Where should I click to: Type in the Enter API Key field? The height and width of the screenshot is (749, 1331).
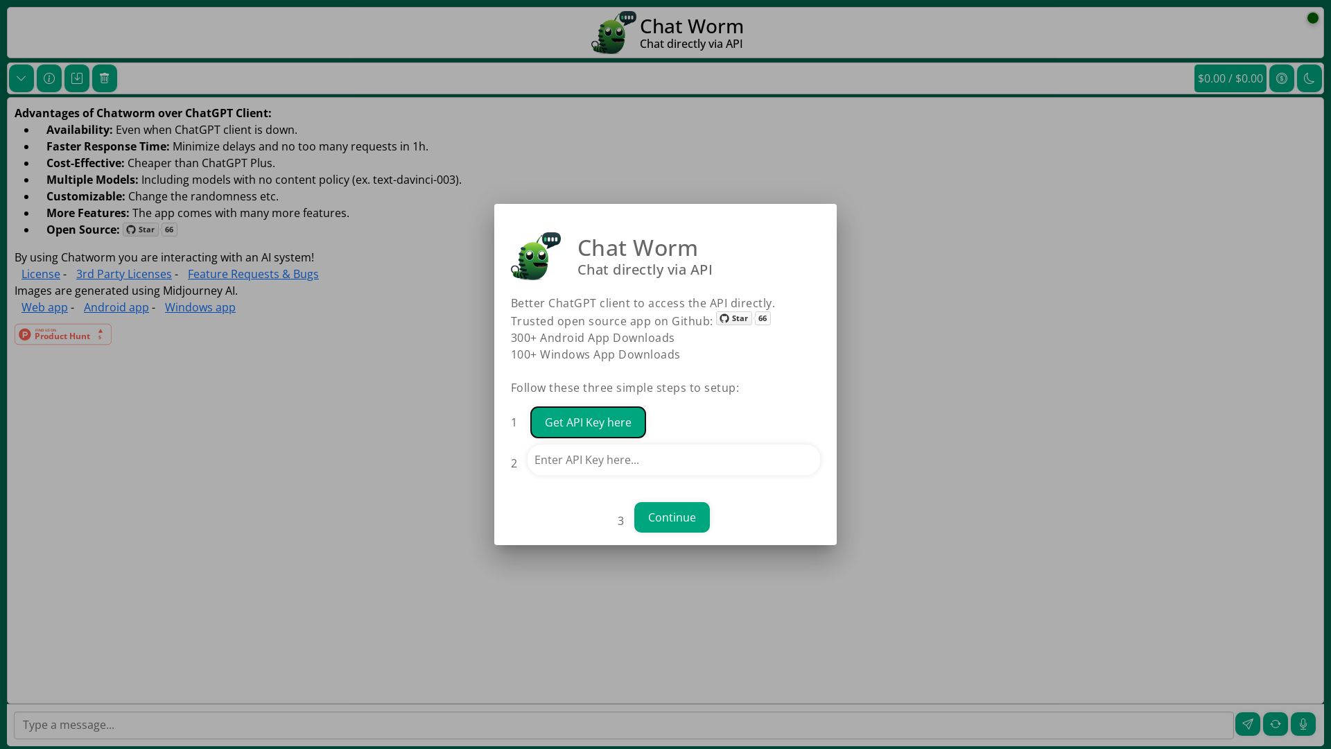[x=673, y=460]
